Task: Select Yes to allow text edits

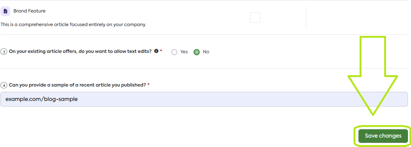Action: pyautogui.click(x=174, y=52)
